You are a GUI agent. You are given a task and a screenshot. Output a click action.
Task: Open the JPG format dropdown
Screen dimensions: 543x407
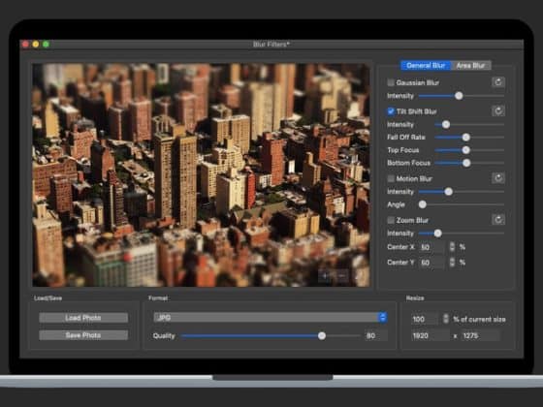coord(271,318)
